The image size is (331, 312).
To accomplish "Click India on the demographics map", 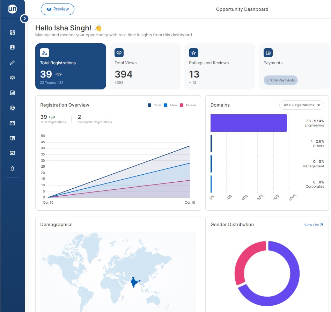I will pos(134,282).
